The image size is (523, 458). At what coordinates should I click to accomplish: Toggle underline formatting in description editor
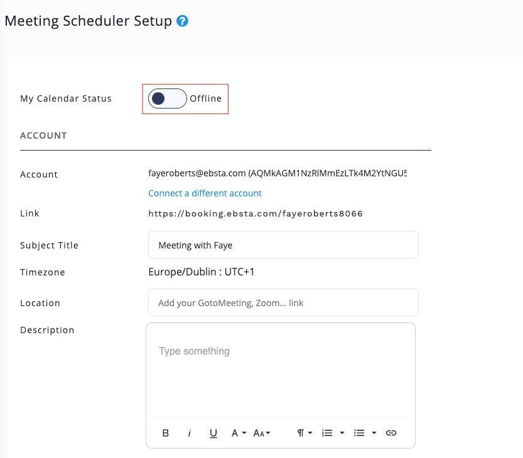click(x=213, y=433)
